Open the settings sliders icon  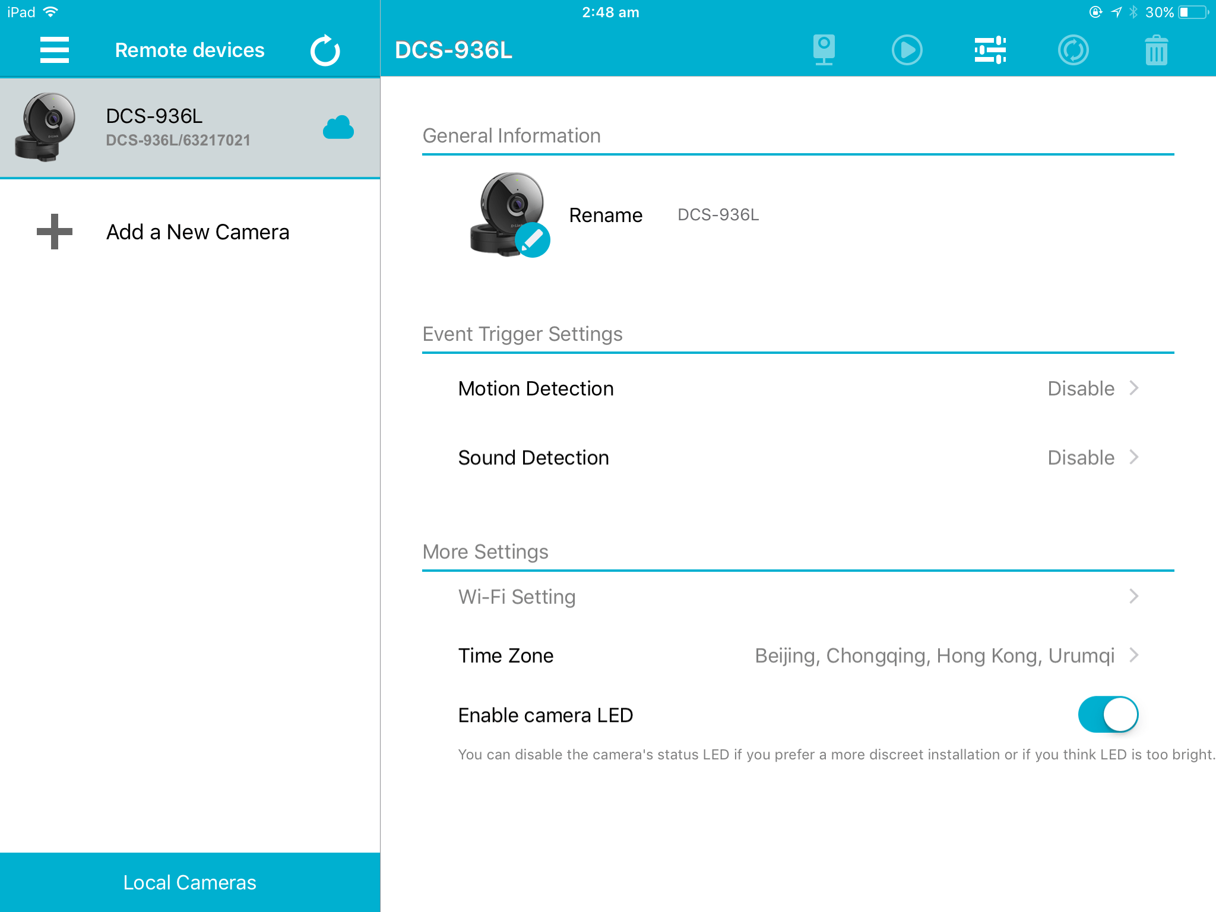coord(990,50)
